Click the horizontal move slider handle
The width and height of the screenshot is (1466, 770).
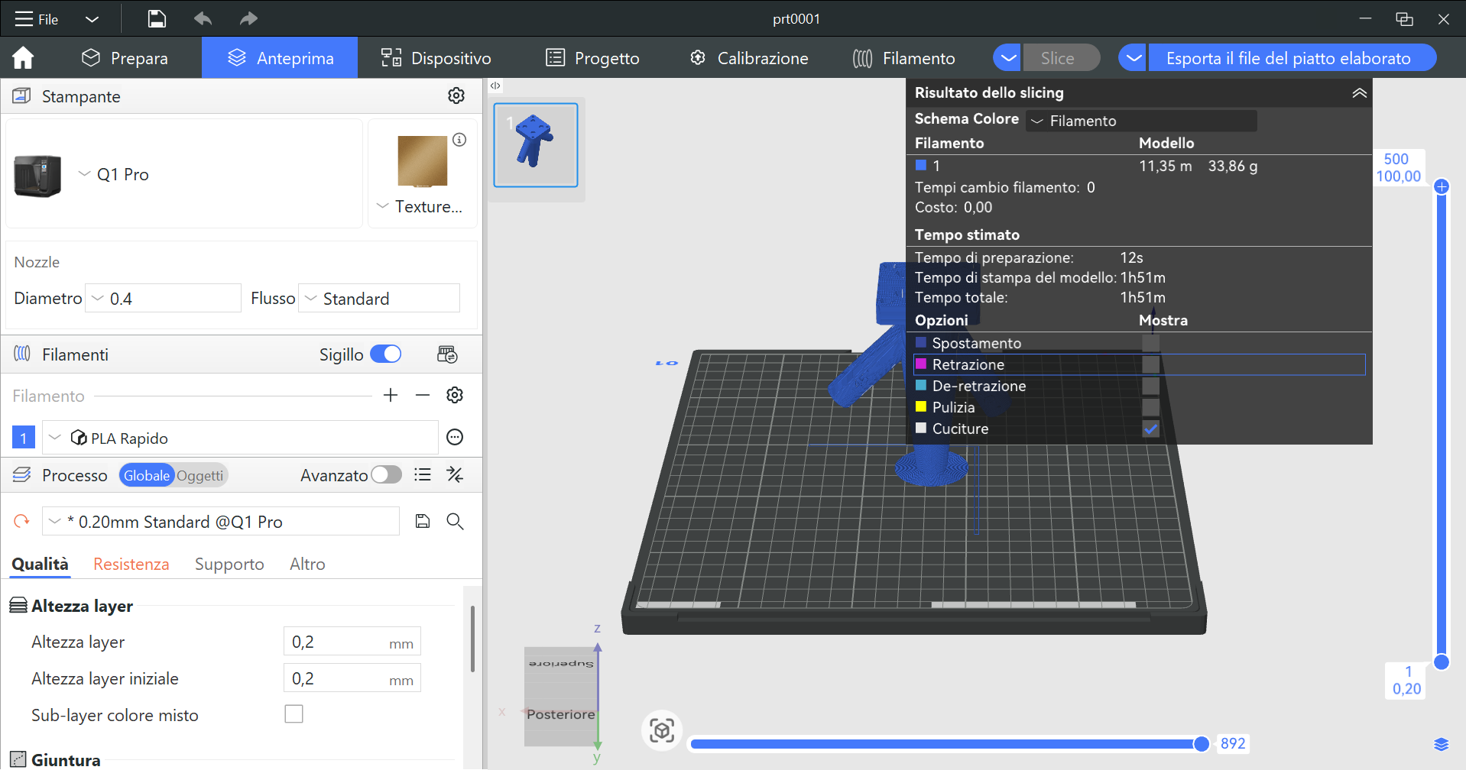[x=1202, y=743]
